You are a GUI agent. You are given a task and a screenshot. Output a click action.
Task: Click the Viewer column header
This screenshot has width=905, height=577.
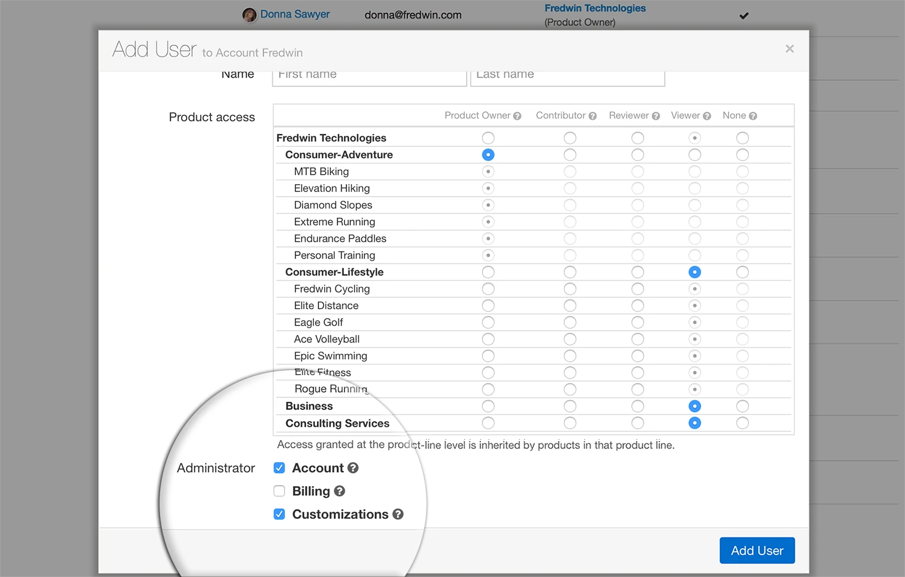pos(686,116)
